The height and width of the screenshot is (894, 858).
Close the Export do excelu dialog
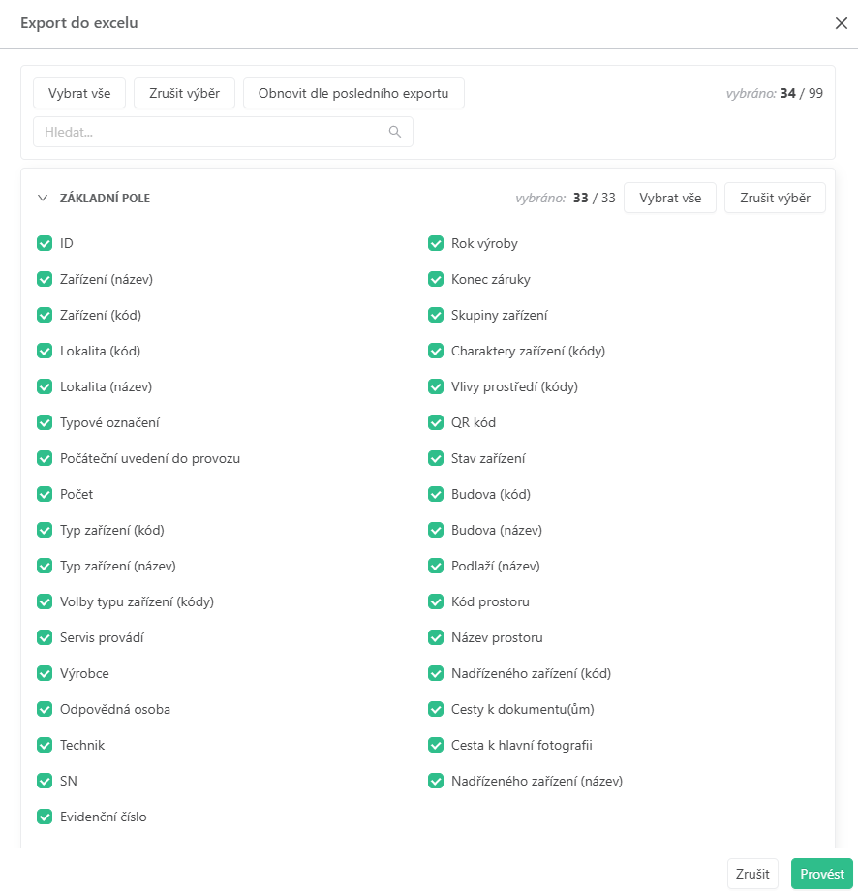coord(841,23)
